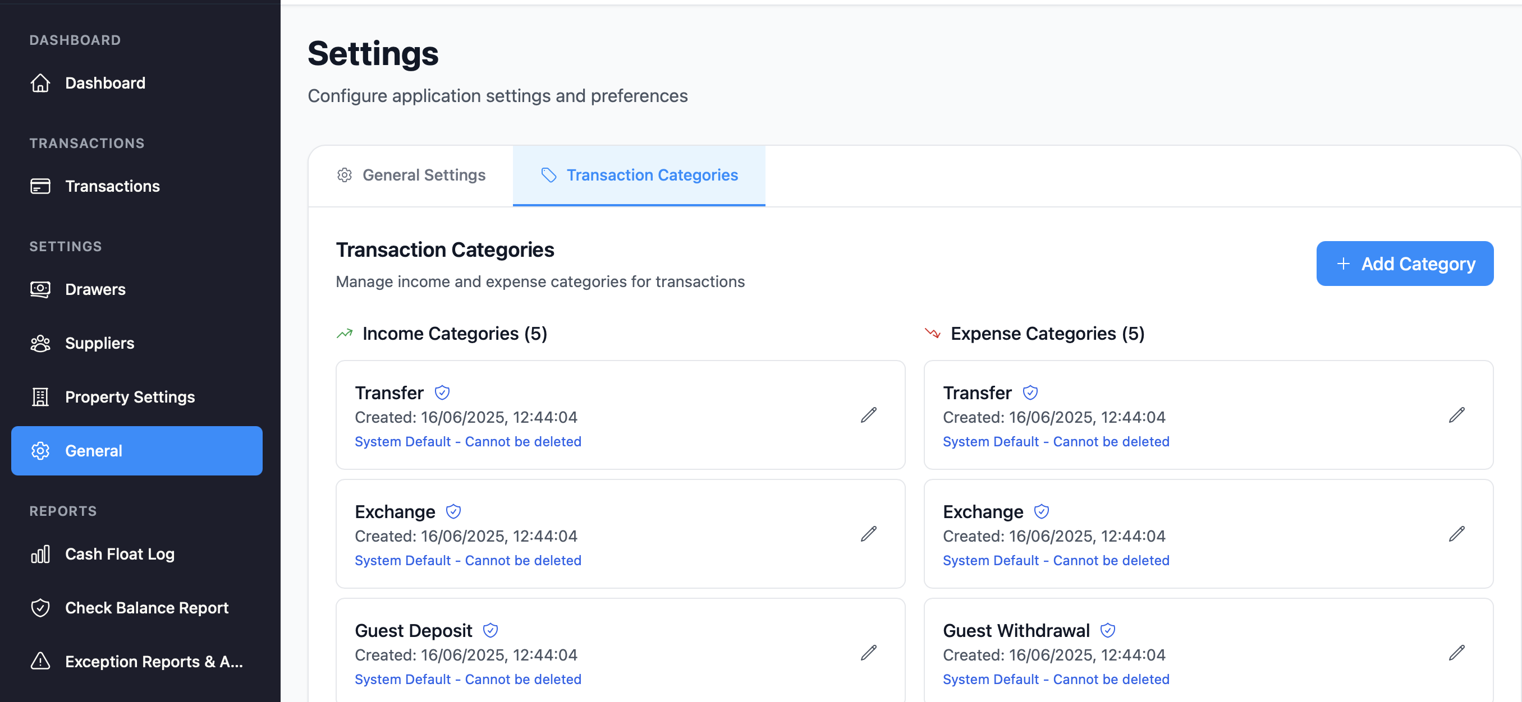
Task: Open the Check Balance Report
Action: click(x=146, y=608)
